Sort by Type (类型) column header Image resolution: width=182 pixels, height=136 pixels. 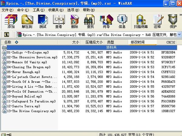tap(116, 42)
